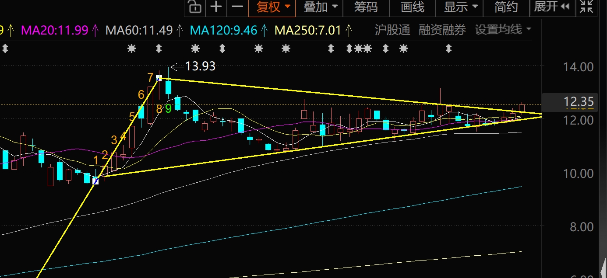The image size is (607, 278).
Task: Select the white trendline handle at candle 7
Action: 159,78
